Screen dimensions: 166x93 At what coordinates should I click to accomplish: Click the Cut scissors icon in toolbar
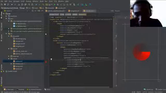[x=19, y=5]
